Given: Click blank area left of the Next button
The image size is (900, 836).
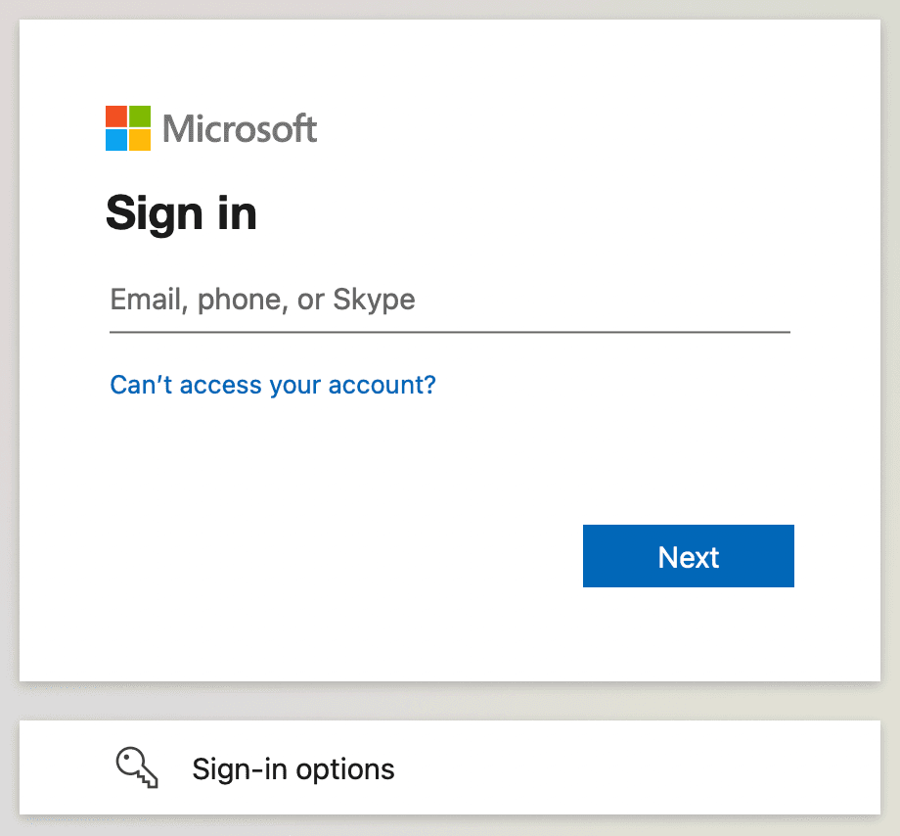Looking at the screenshot, I should click(x=342, y=557).
